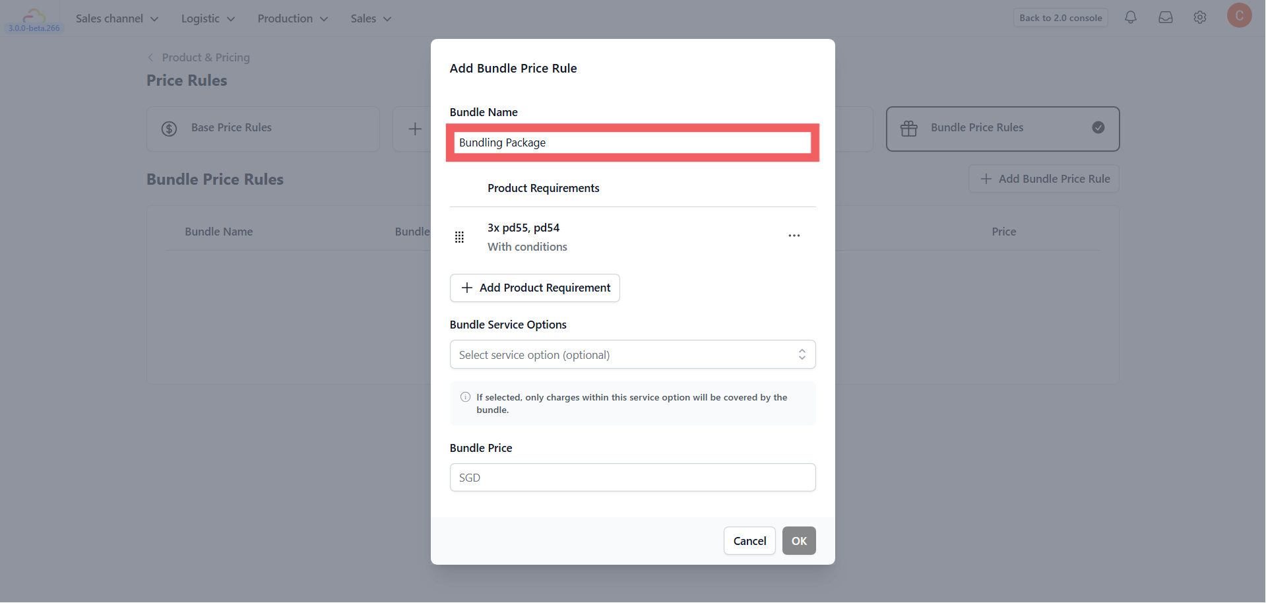Image resolution: width=1266 pixels, height=603 pixels.
Task: Click the drag handle for 3x pd55 requirement
Action: pos(460,237)
